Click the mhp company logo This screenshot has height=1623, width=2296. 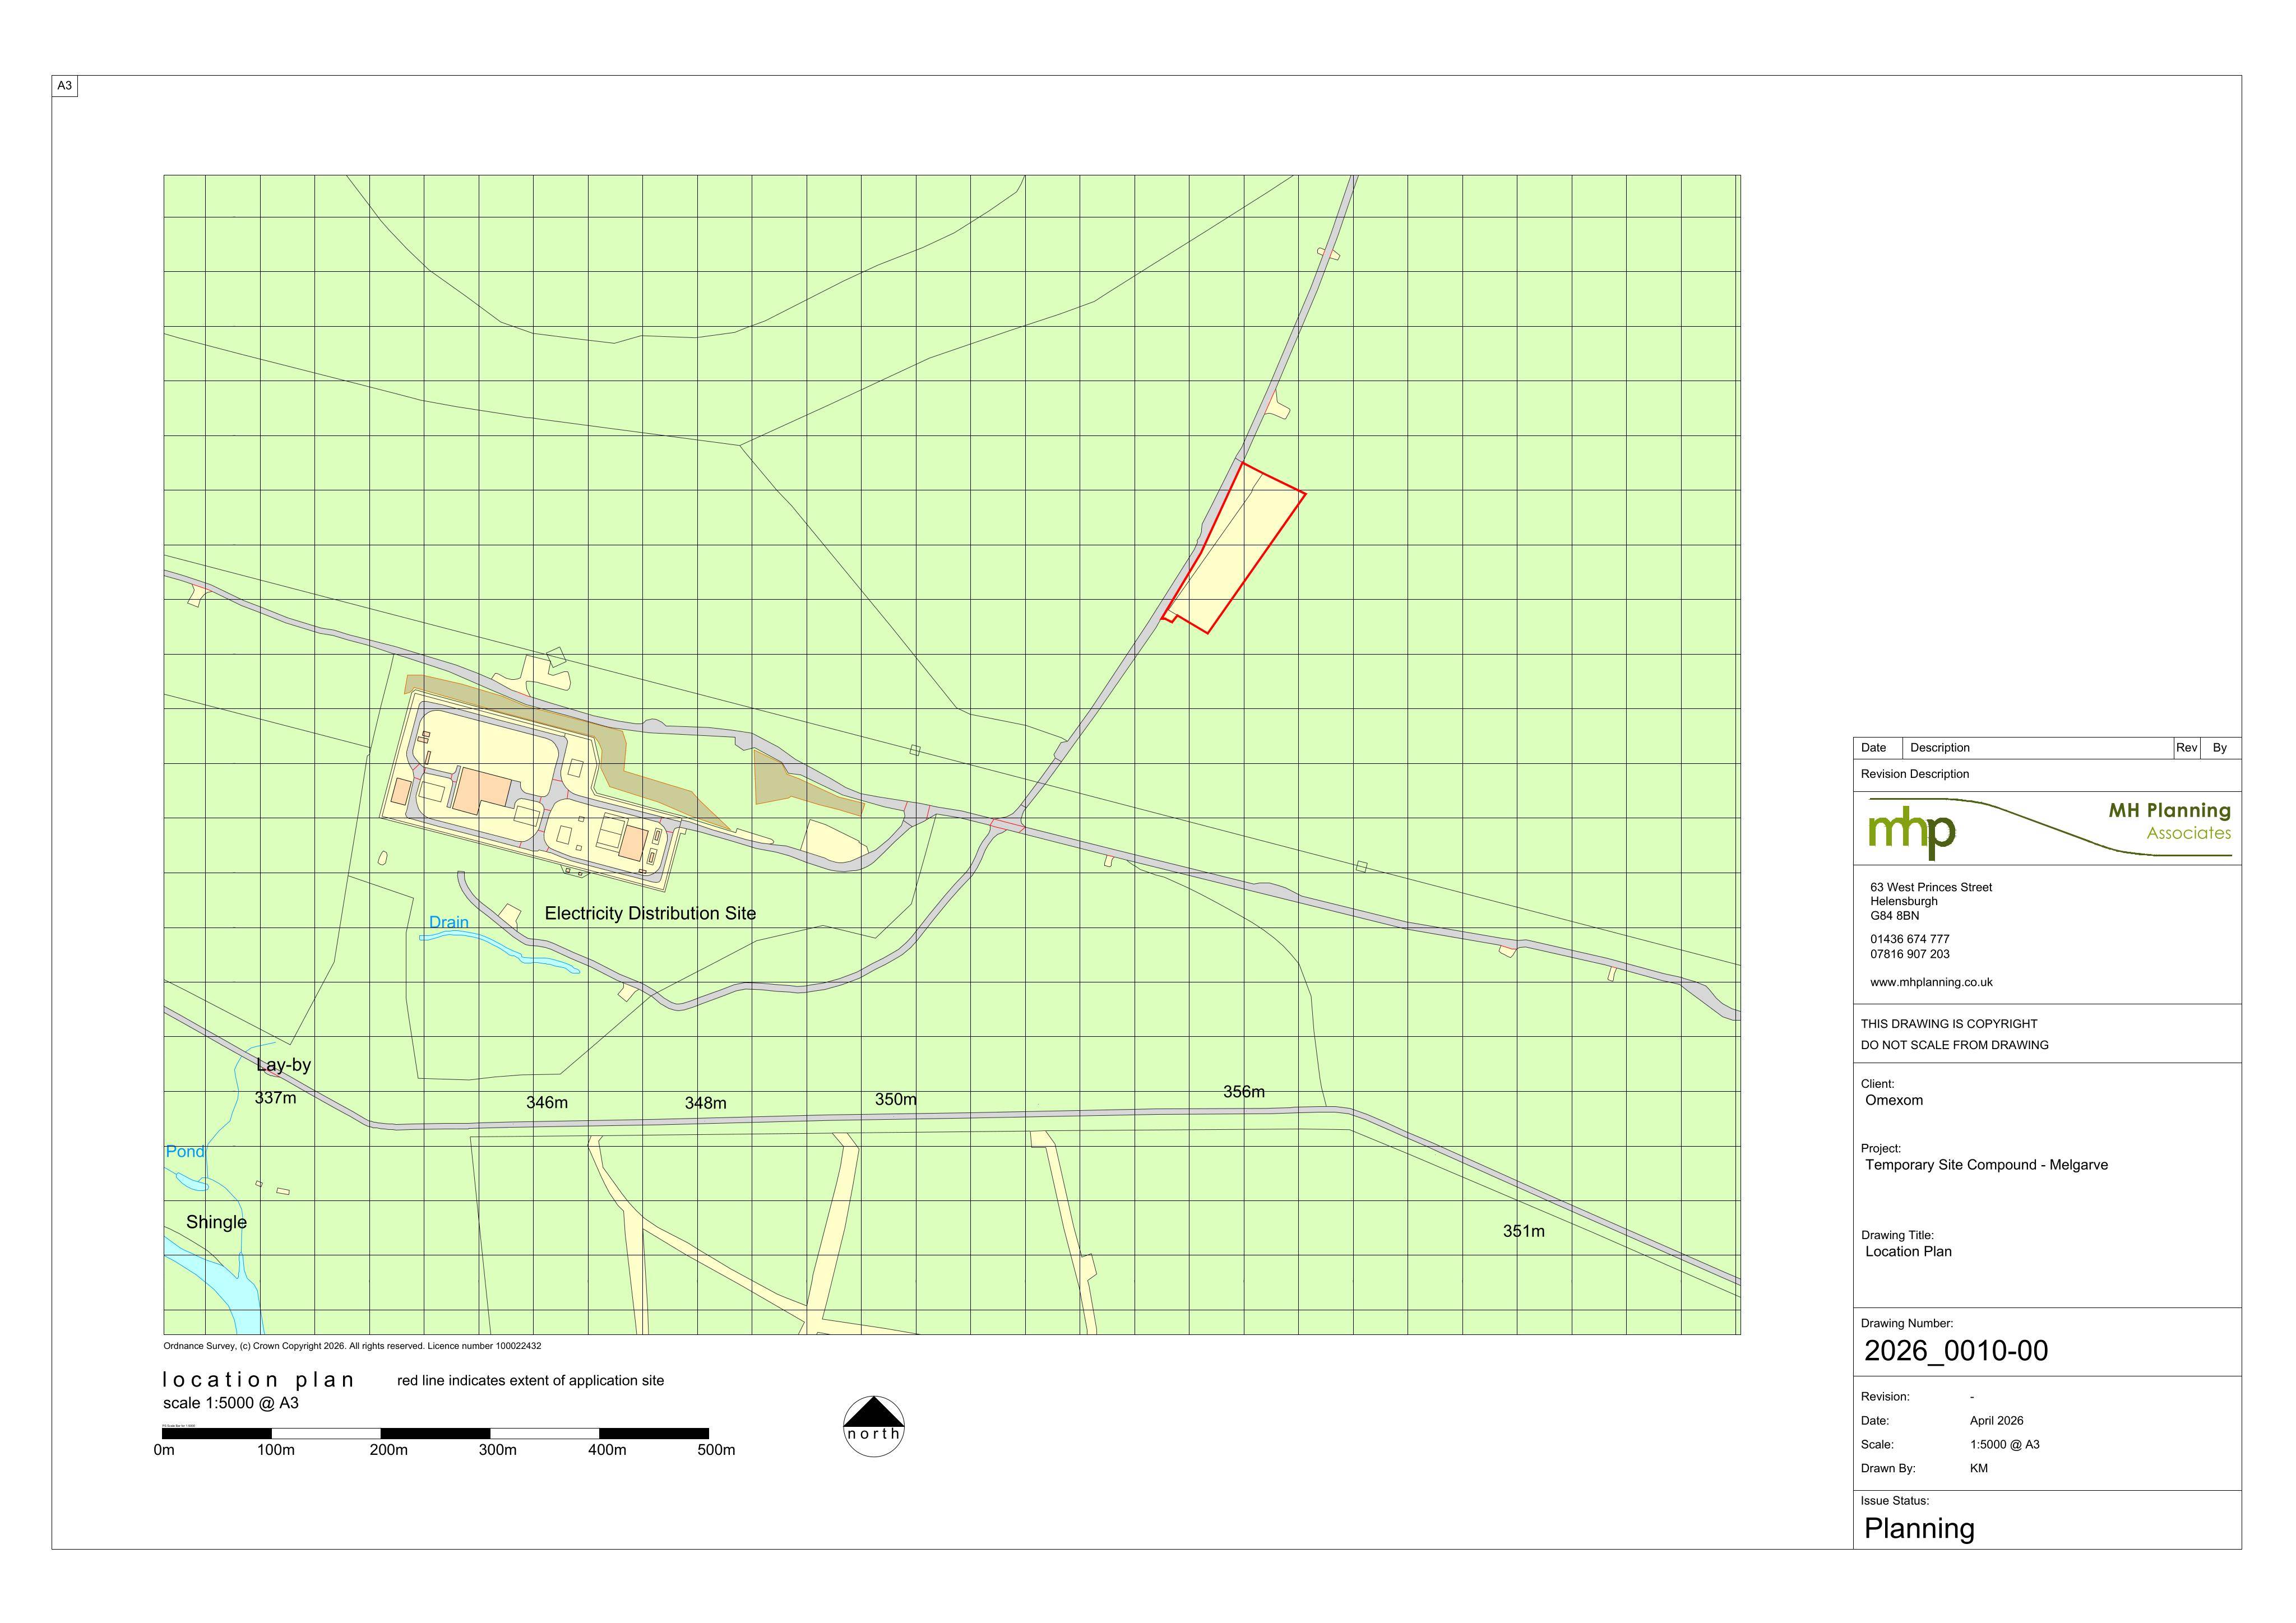(1912, 832)
